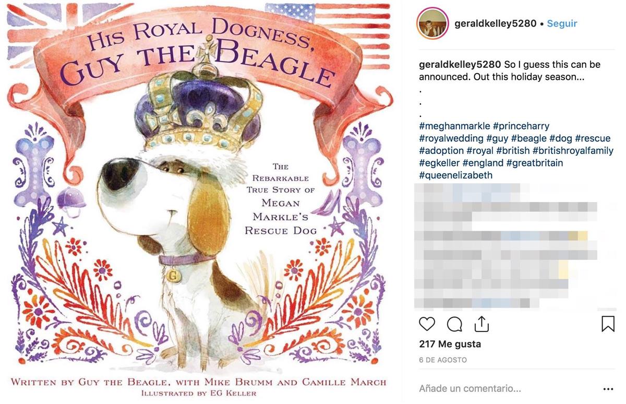The image size is (626, 404).
Task: Follow the #beagle hashtag link
Action: tap(528, 138)
